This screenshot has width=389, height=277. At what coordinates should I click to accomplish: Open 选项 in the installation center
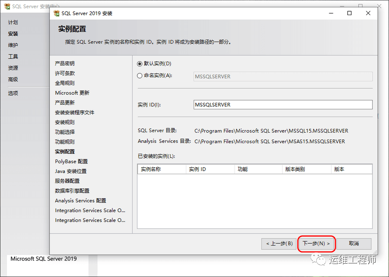[13, 93]
